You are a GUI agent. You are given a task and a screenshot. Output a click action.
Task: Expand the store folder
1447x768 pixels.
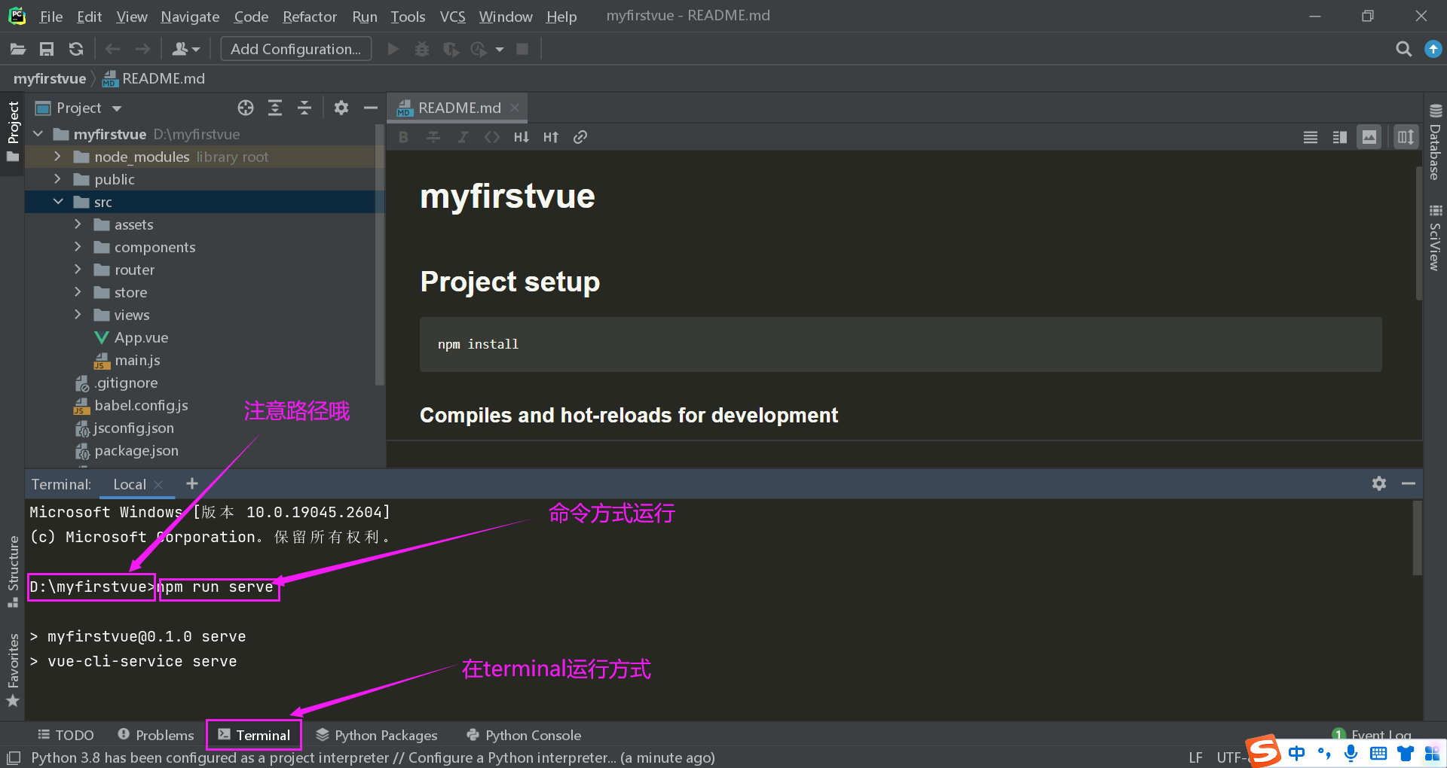click(x=78, y=292)
